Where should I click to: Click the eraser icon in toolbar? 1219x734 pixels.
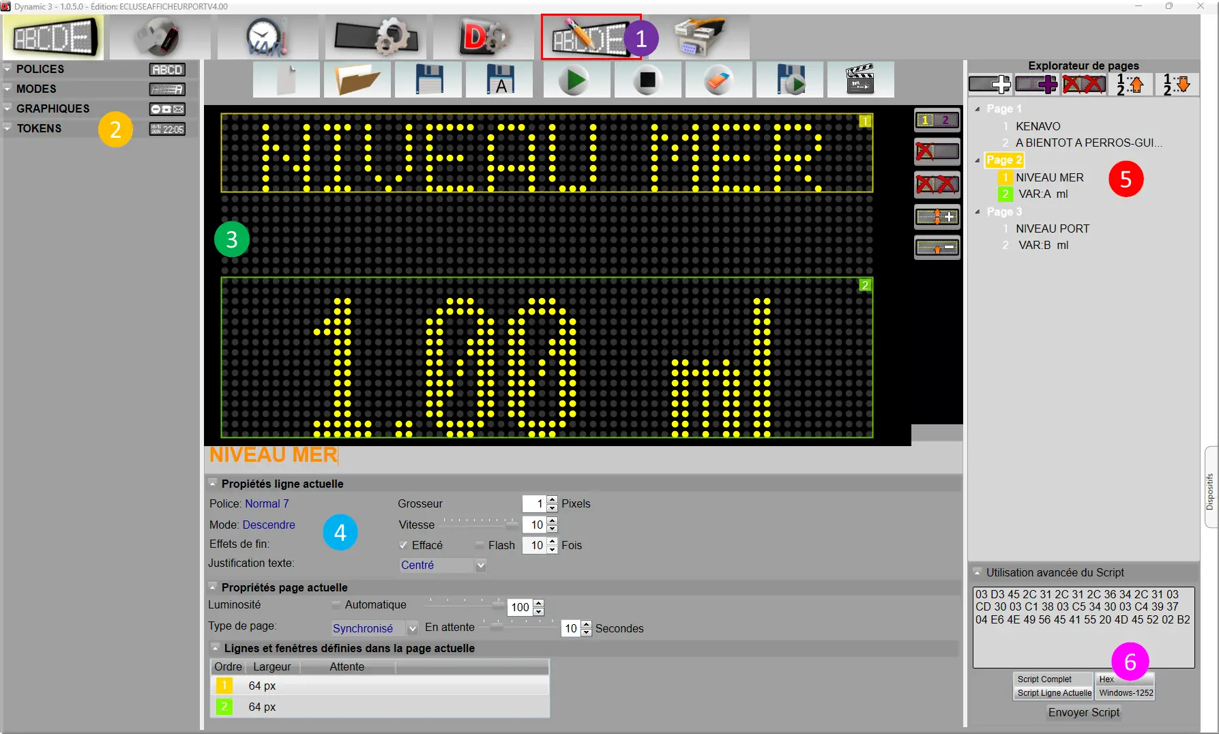718,80
